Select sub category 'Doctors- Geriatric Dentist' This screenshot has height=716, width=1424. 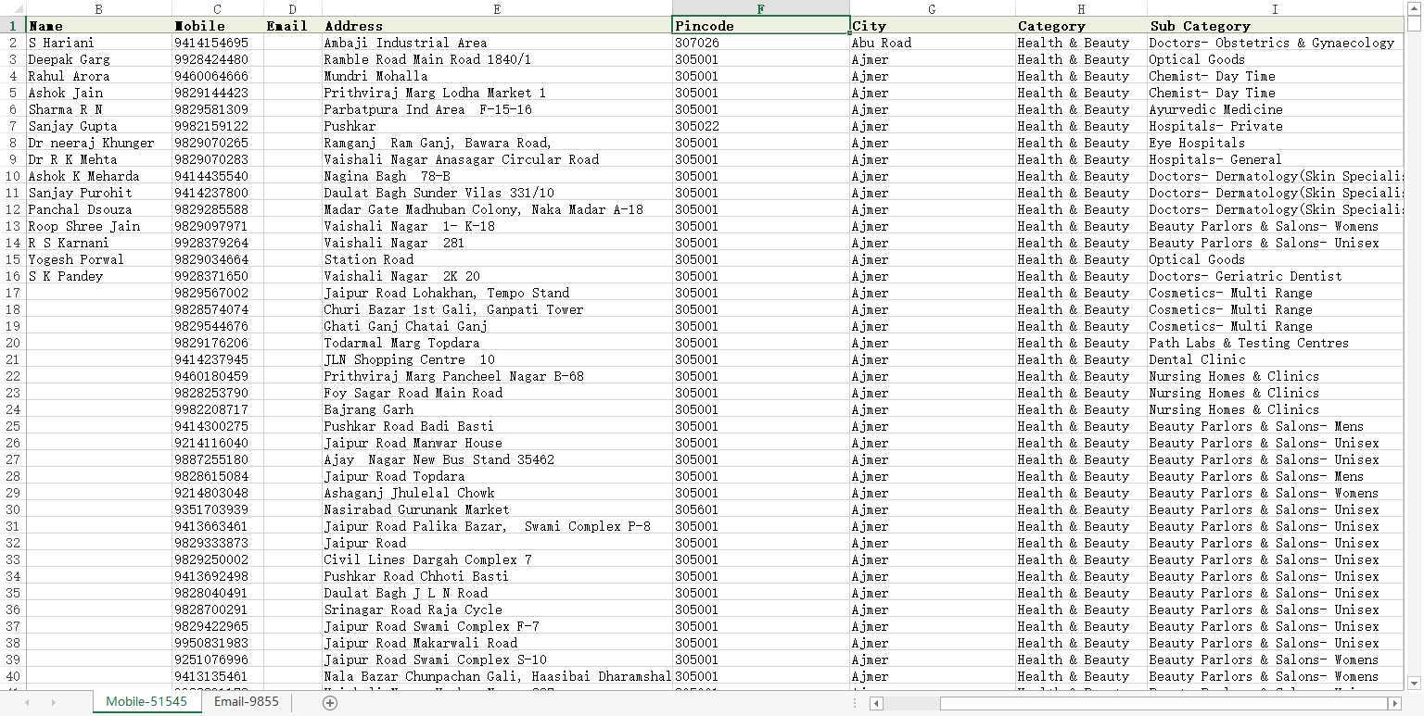coord(1276,276)
